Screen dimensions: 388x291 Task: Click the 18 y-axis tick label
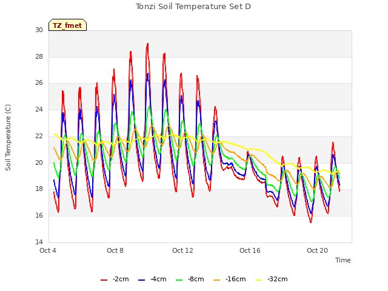coord(39,189)
